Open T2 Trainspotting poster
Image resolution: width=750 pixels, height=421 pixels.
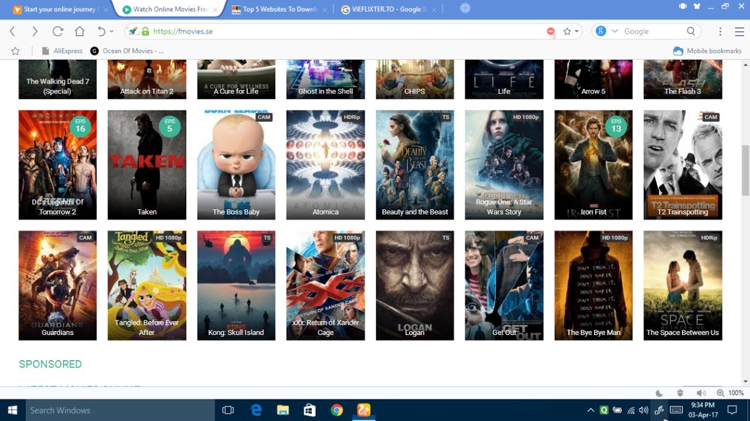coord(683,165)
